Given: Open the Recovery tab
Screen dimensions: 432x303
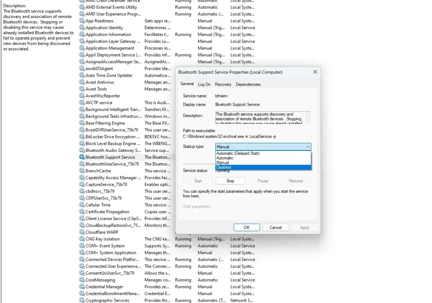Looking at the screenshot, I should pos(223,84).
